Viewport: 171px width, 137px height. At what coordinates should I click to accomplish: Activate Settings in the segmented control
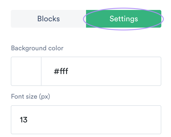pyautogui.click(x=124, y=19)
